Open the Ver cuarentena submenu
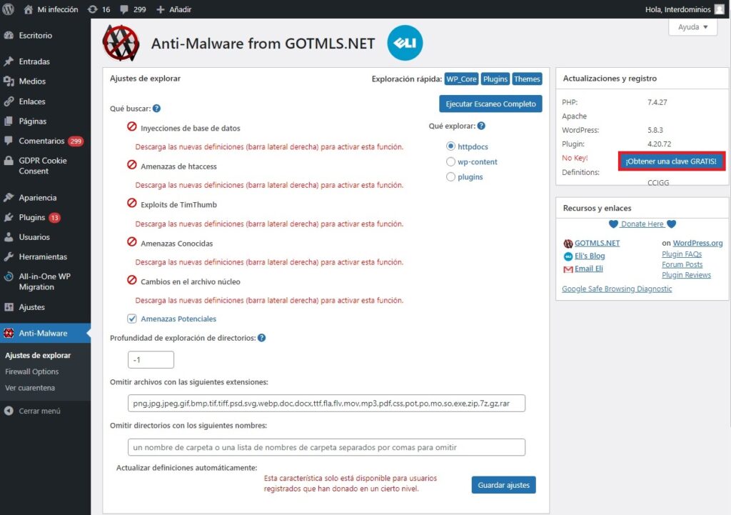 tap(30, 388)
